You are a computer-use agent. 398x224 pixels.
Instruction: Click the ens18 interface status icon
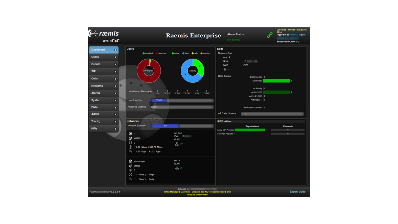pyautogui.click(x=177, y=168)
